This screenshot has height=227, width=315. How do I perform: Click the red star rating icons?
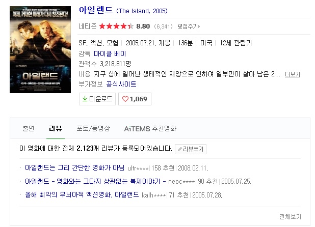click(x=116, y=26)
